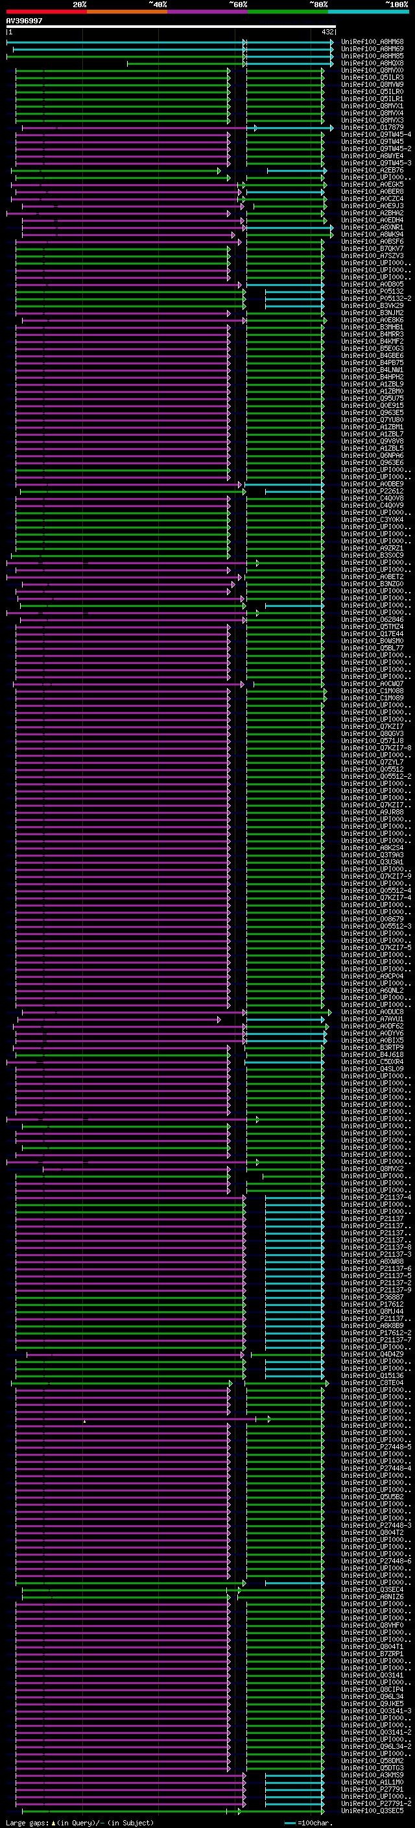Choose hit UniRef100_A7AVU1

(372, 1019)
